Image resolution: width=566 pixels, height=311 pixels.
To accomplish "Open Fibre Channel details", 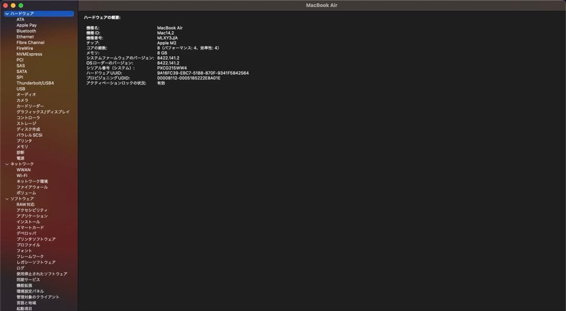I will pos(30,42).
